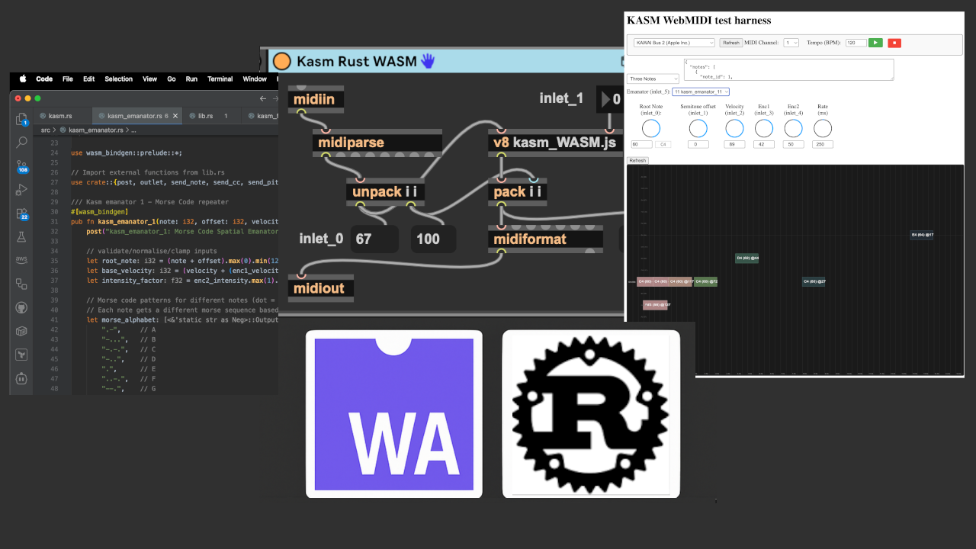This screenshot has height=549, width=976.
Task: Open Extensions icon with 22 badge
Action: click(21, 213)
